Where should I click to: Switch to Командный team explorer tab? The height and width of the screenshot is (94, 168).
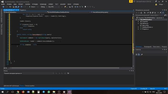point(148,47)
